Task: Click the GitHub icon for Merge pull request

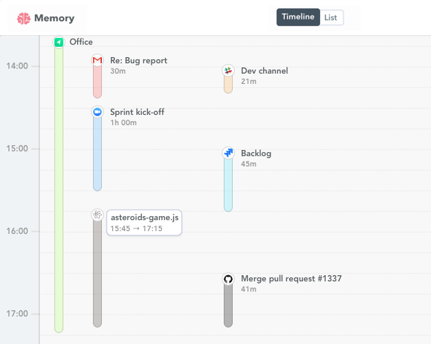Action: click(228, 279)
